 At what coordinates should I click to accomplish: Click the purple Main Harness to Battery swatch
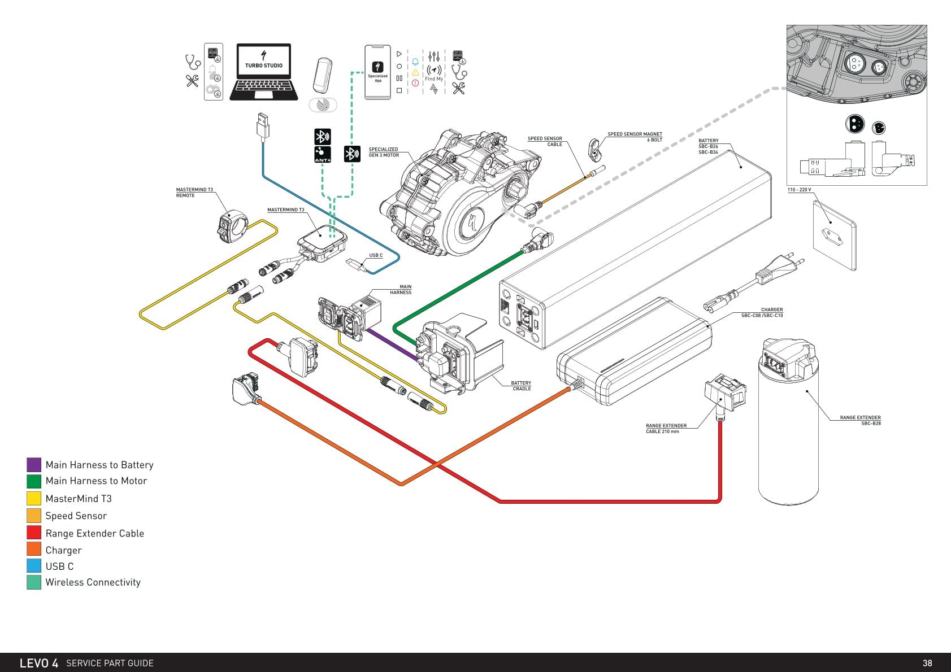34,465
